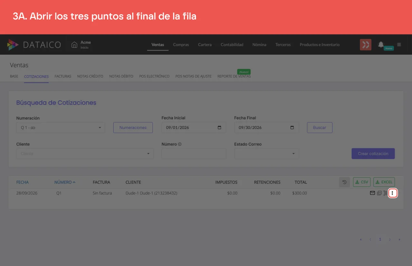Click the NÚMERO sort arrow
This screenshot has height=266, width=412.
(74, 182)
